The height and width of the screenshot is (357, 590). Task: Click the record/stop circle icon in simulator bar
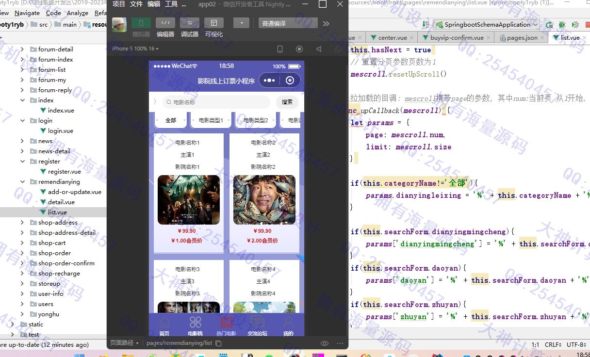(299, 49)
